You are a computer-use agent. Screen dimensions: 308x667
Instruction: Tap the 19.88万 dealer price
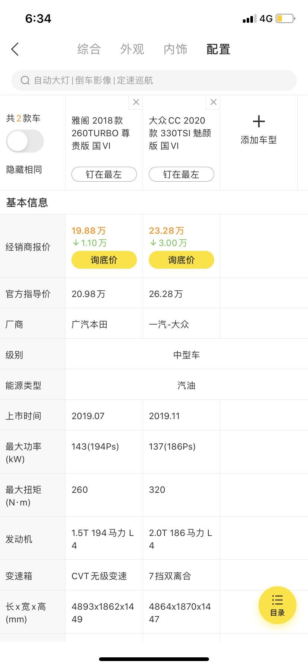pyautogui.click(x=89, y=231)
